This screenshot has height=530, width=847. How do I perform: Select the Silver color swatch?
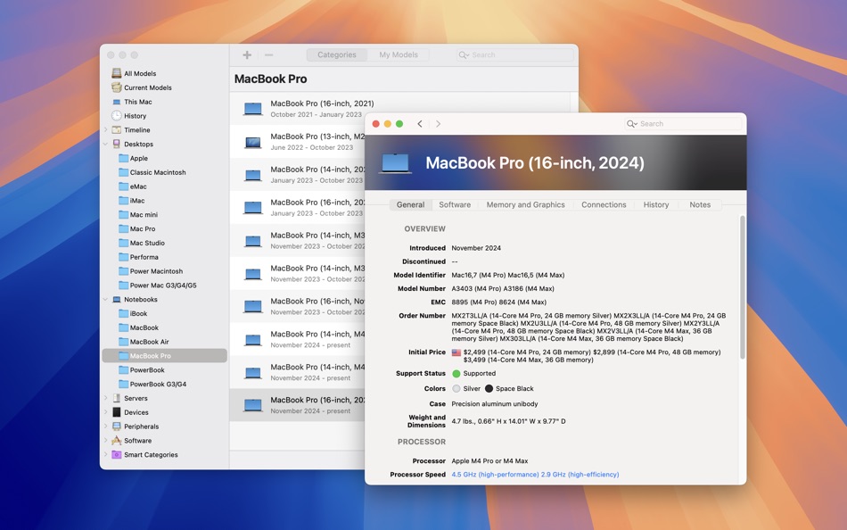point(456,389)
